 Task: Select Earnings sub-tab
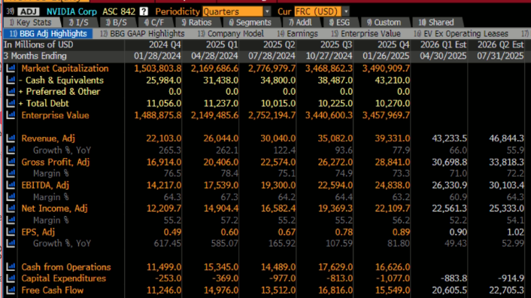[x=298, y=34]
